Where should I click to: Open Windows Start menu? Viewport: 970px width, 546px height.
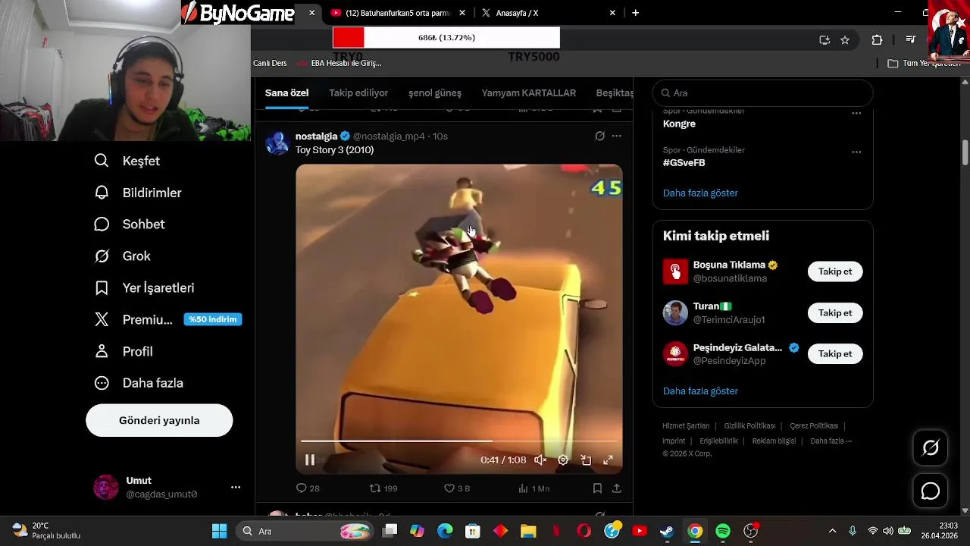[219, 531]
